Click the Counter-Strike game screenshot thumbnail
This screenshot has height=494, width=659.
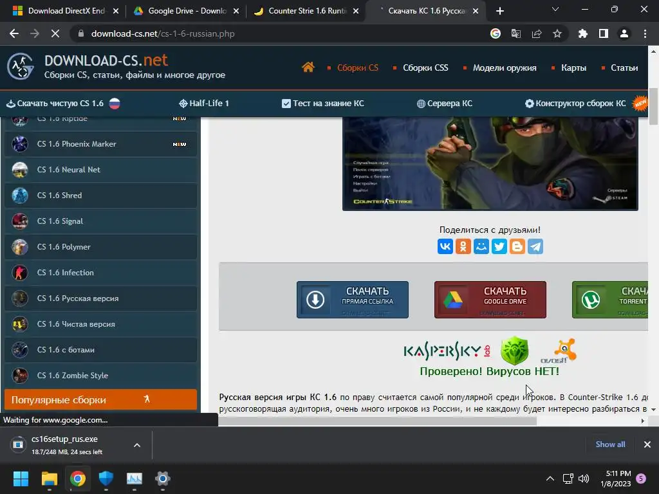[490, 164]
